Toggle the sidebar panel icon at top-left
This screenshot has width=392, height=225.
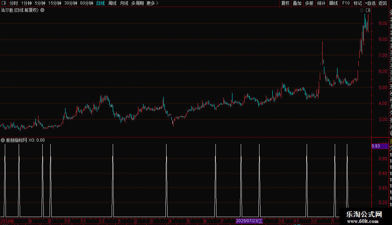tap(4, 3)
